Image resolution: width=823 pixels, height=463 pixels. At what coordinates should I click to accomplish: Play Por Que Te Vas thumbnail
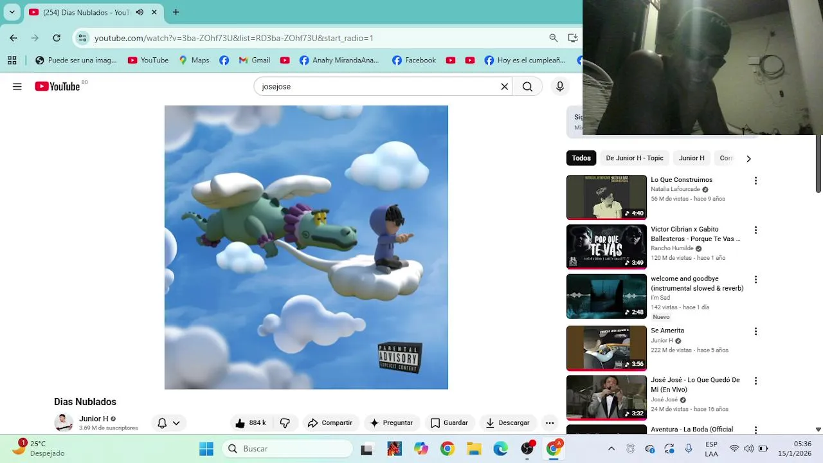pos(606,247)
